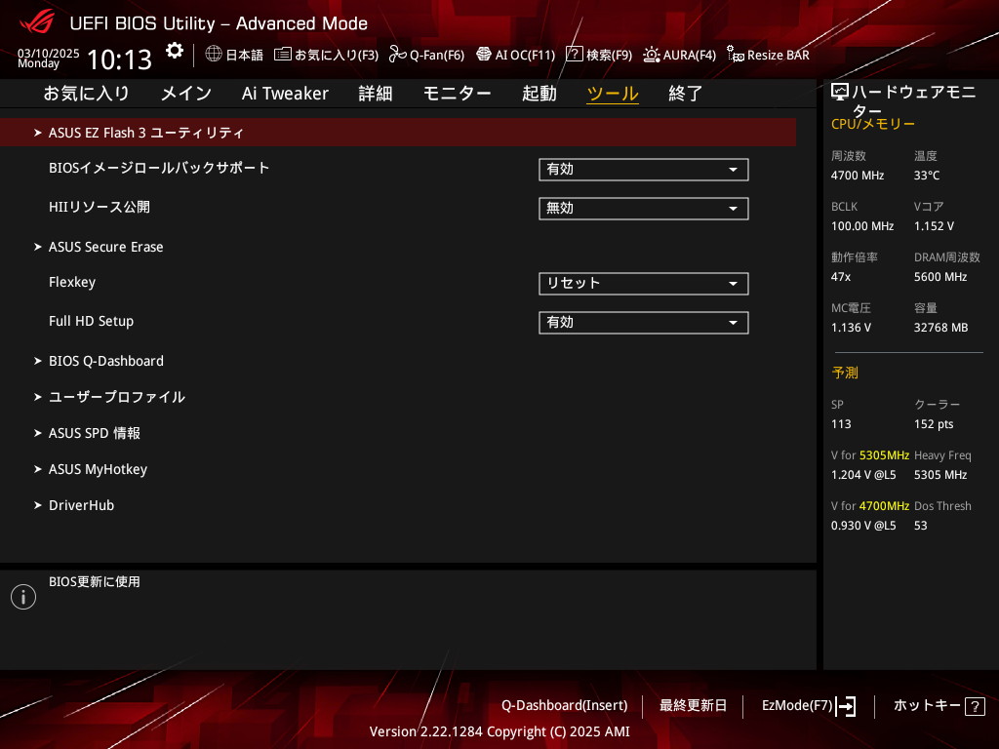Click the 10:13 clock display

coord(119,59)
